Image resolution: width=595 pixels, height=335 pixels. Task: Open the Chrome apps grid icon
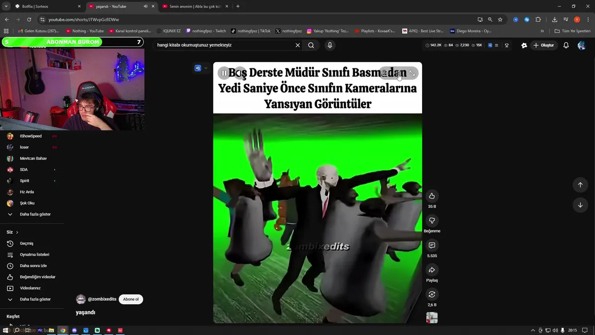click(6, 31)
